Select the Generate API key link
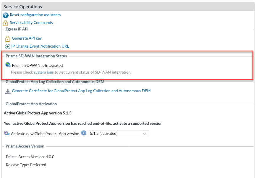Viewport: 256px width, 178px height. click(x=27, y=38)
